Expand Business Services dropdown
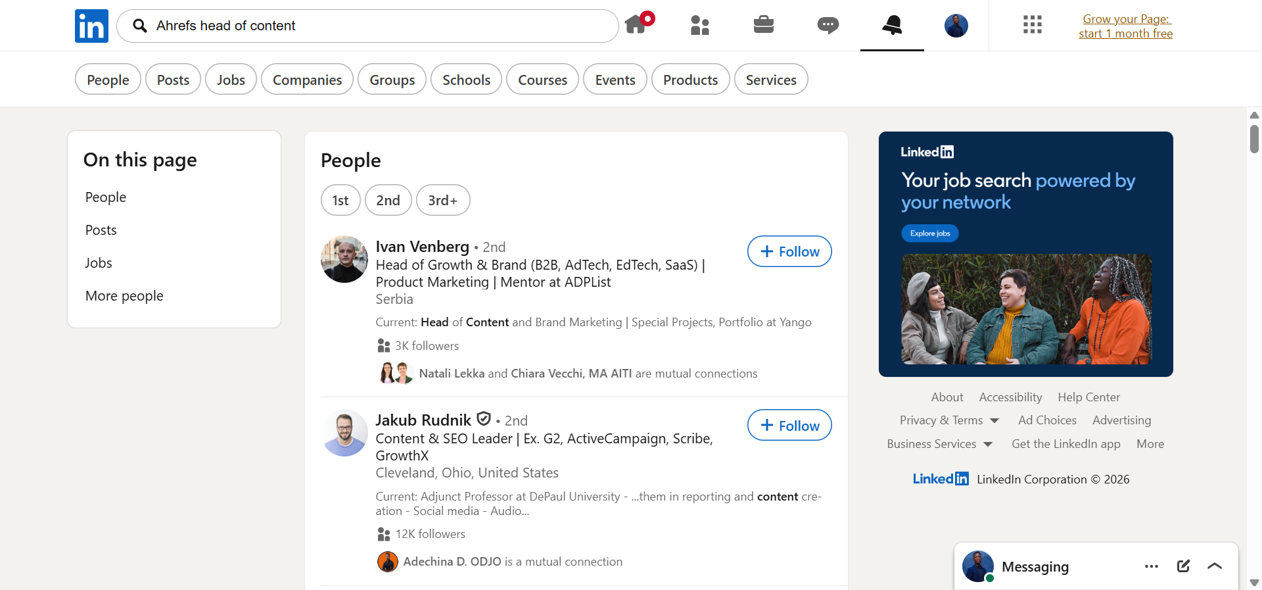Screen dimensions: 1262x590 click(939, 444)
